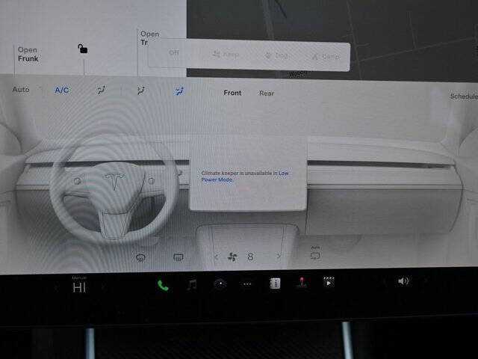Open the green Phone app
478x359 pixels.
click(163, 286)
